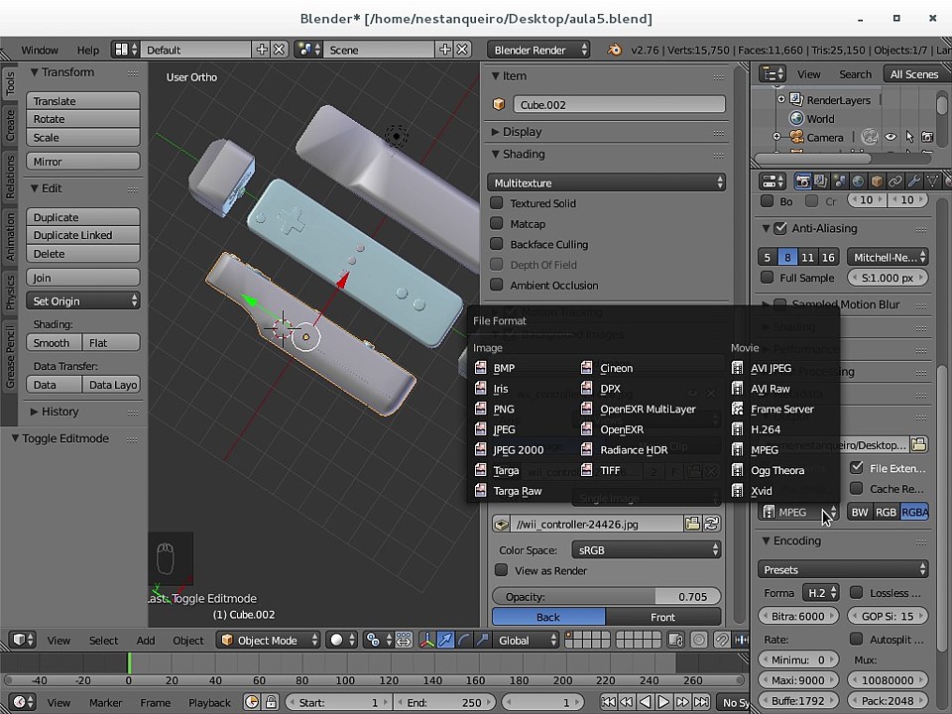Open the Window menu

click(40, 50)
